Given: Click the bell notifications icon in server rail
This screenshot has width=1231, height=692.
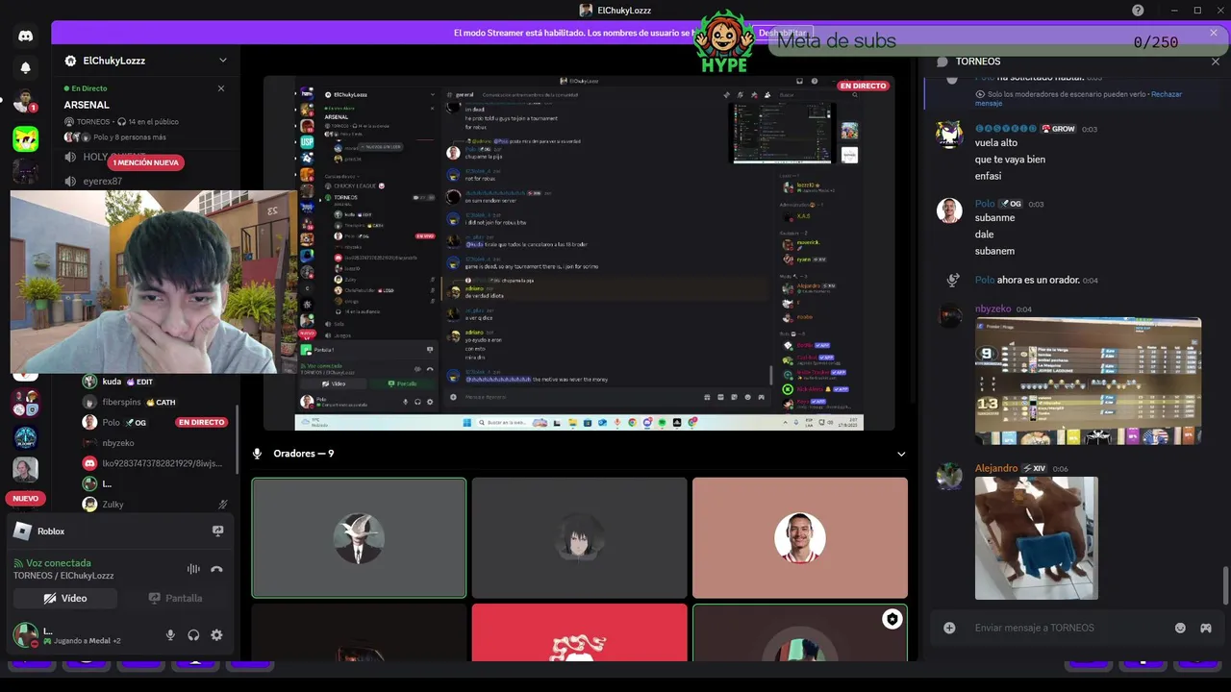Looking at the screenshot, I should [x=26, y=67].
